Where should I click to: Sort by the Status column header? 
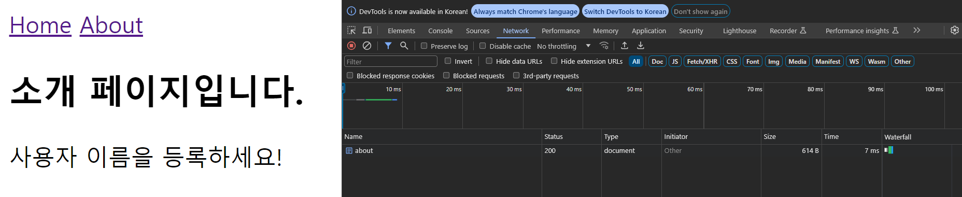point(572,137)
